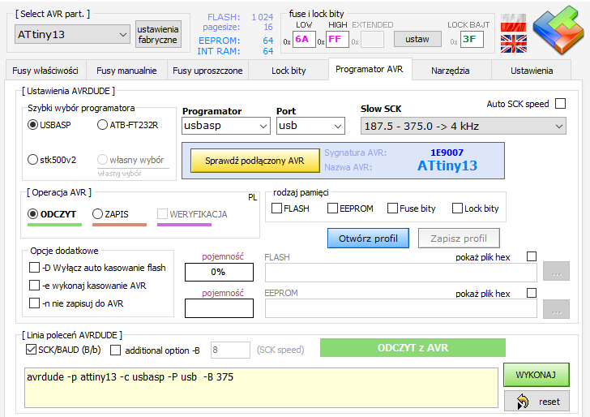Expand the Programator usbasp dropdown

click(x=225, y=126)
